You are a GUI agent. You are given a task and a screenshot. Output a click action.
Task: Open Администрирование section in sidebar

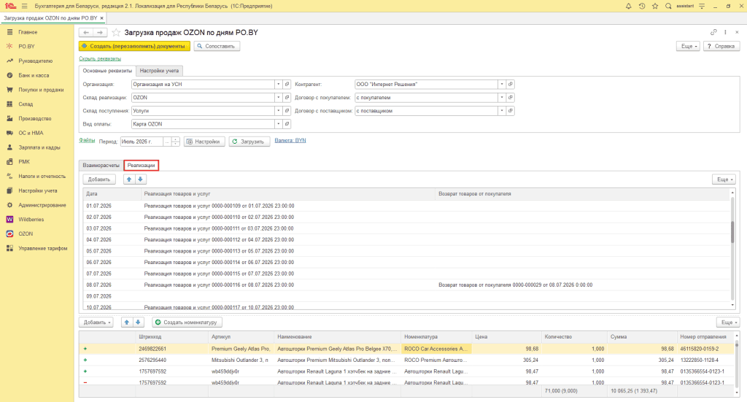coord(42,205)
